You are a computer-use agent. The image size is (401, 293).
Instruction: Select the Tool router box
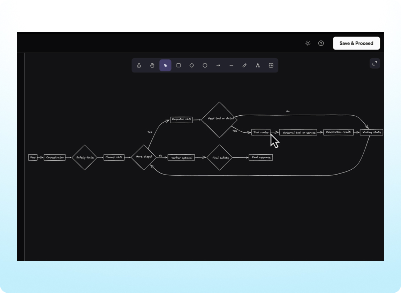261,132
